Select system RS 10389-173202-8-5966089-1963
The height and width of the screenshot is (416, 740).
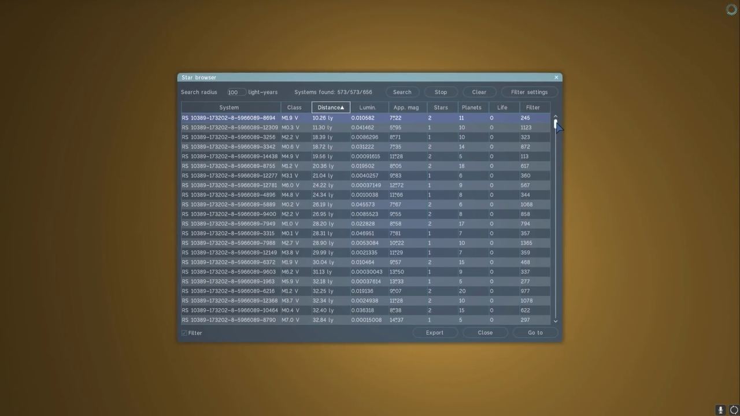(365, 281)
